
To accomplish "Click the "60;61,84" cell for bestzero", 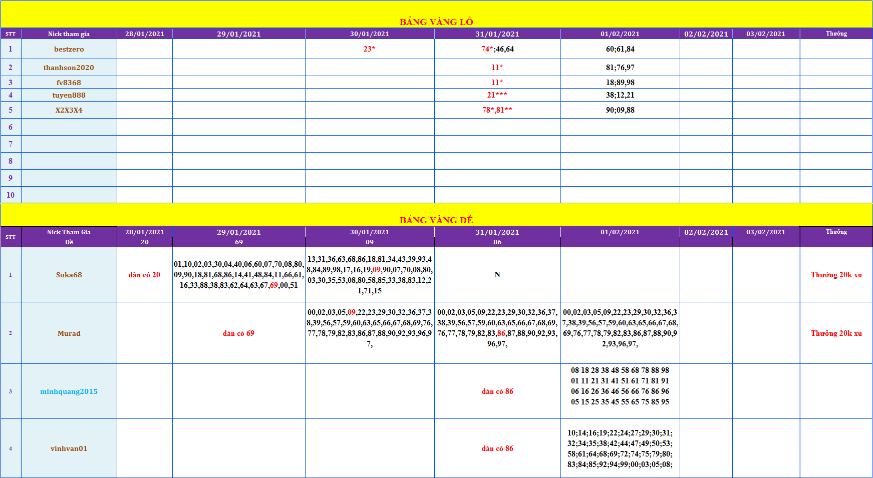I will coord(620,49).
